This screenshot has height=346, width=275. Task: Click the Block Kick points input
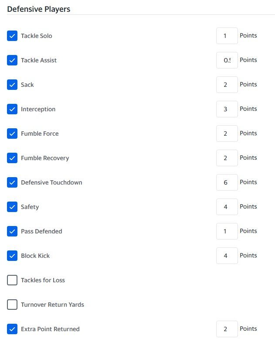coord(227,256)
